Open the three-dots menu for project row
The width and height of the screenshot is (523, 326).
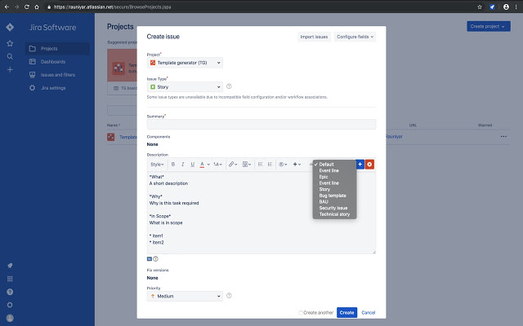coord(503,136)
